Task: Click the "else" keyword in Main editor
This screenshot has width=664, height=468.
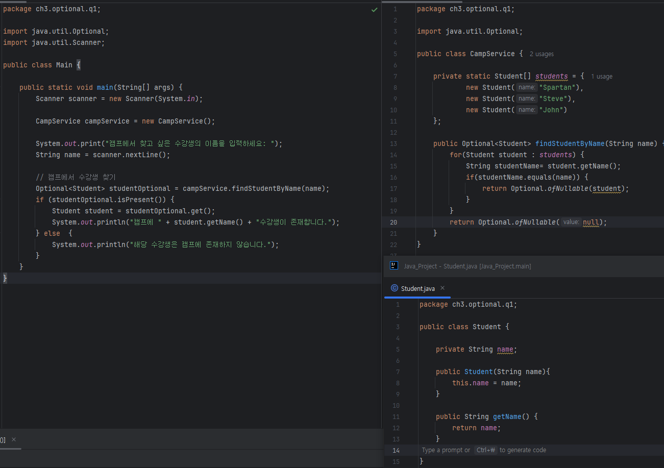Action: 52,233
